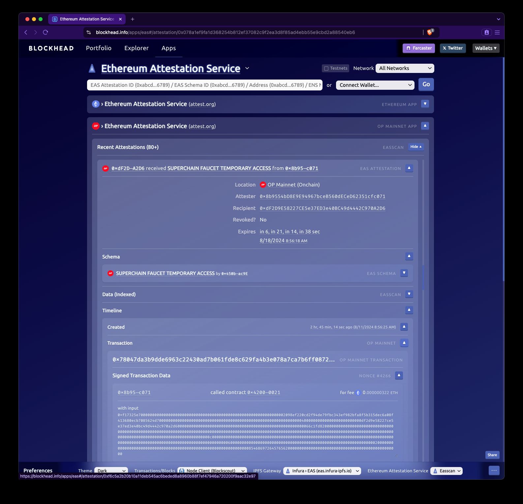This screenshot has width=523, height=504.
Task: Collapse the EAS Attestation card
Action: 409,168
